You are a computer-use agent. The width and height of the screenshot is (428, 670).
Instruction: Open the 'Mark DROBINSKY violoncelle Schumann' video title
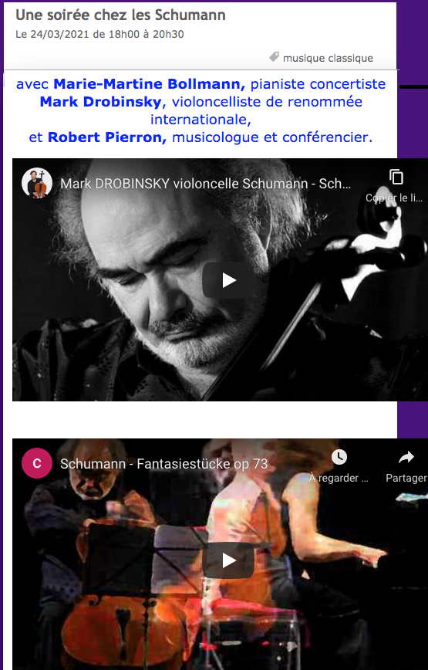205,183
